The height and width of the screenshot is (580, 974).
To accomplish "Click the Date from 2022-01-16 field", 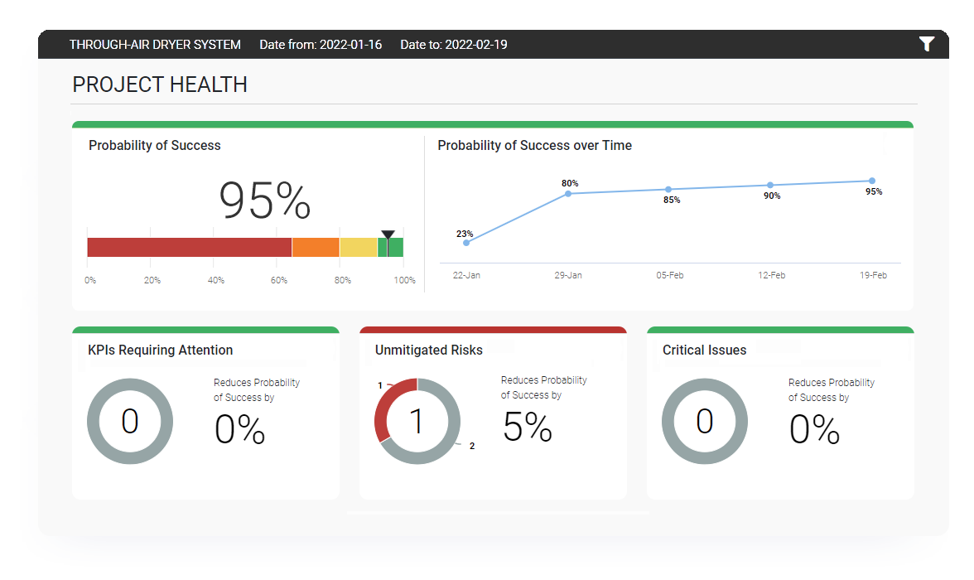I will (x=321, y=45).
